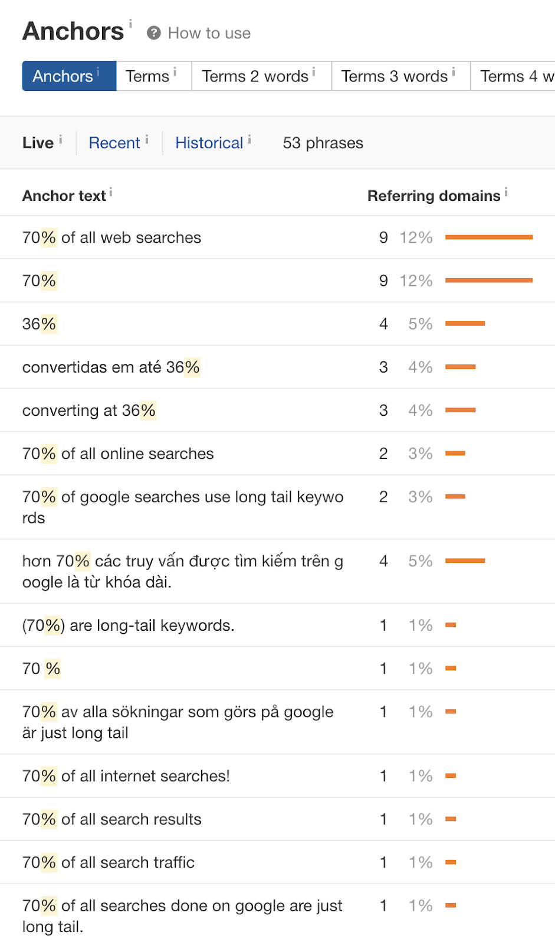Click info icon next to Anchor text
The width and height of the screenshot is (555, 945).
point(111,192)
